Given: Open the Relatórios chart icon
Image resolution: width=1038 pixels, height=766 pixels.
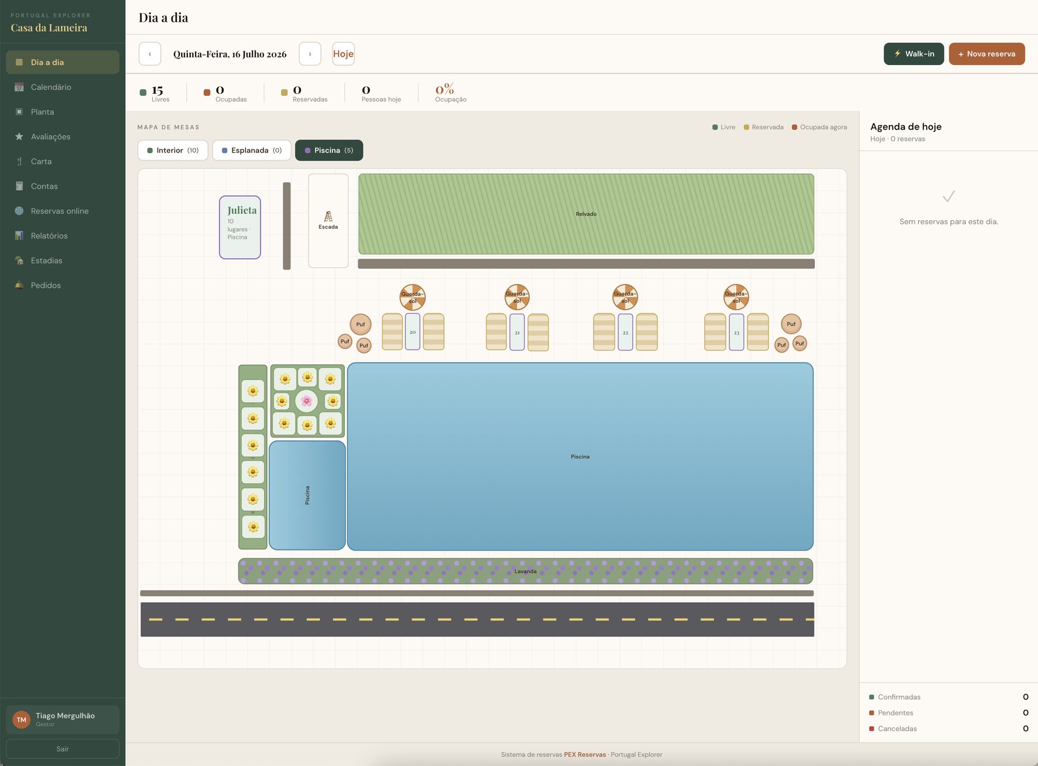Looking at the screenshot, I should click(x=19, y=236).
